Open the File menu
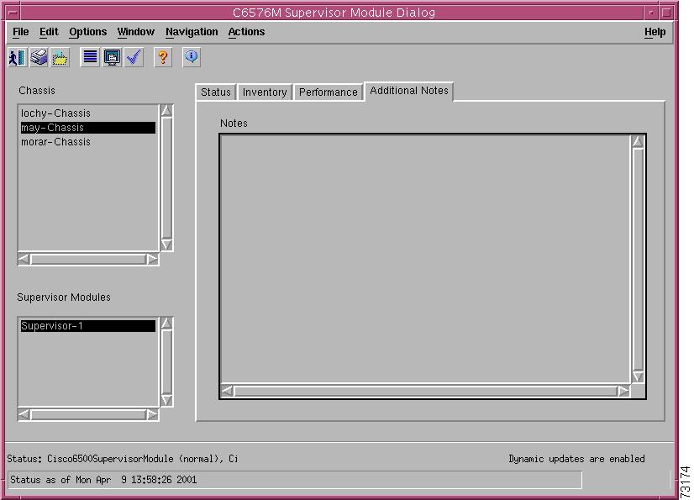Image resolution: width=694 pixels, height=500 pixels. (x=21, y=32)
